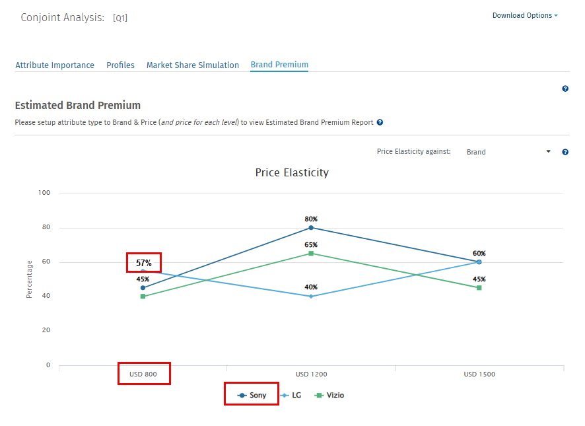Click the USD 800 axis label
Viewport: 585px width, 426px height.
pyautogui.click(x=143, y=374)
